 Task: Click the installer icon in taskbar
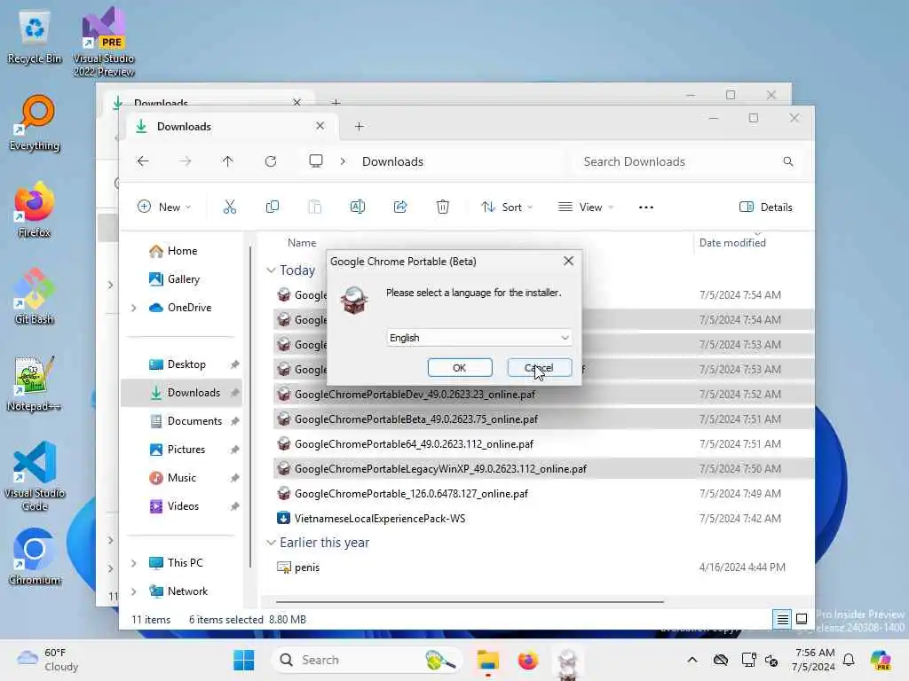pyautogui.click(x=567, y=661)
